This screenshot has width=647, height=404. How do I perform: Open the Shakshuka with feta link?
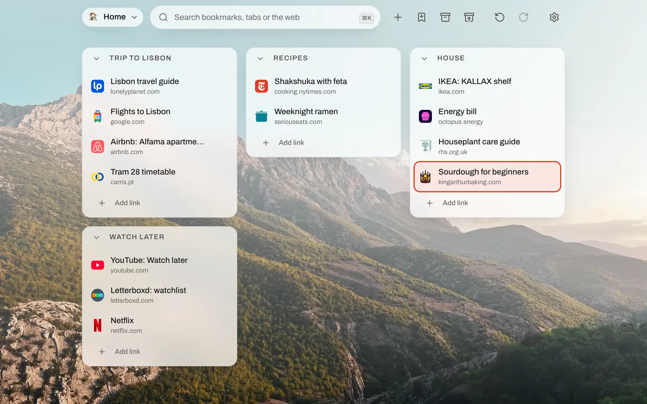[323, 86]
